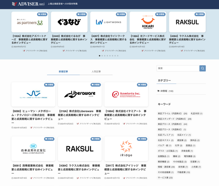This screenshot has width=219, height=186.
Task: Select the 東証スタンダード(内国株式) keyword tag
Action: click(x=175, y=119)
